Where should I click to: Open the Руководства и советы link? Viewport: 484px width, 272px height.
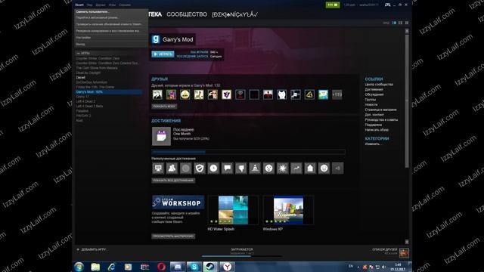click(381, 119)
